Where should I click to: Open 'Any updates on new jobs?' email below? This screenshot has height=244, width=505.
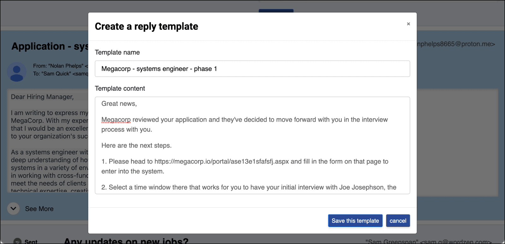(126, 241)
